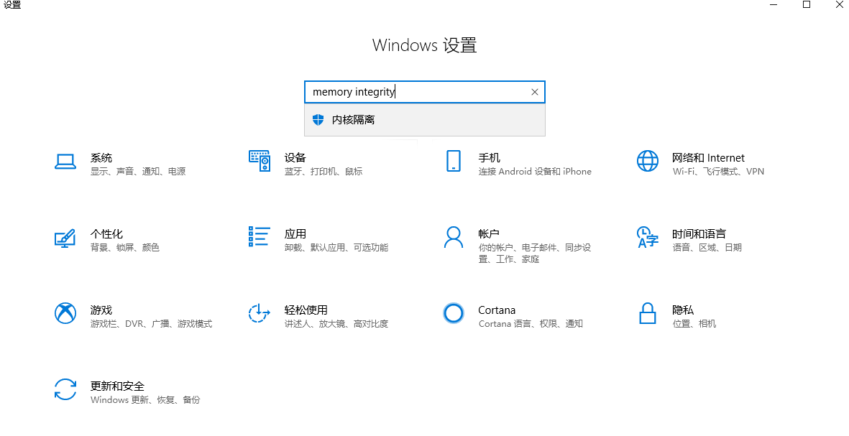Maximize the Settings window
Screen dimensions: 849x436
[807, 5]
